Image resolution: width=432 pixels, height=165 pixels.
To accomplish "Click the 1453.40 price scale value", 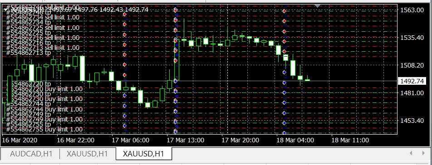I will click(412, 121).
